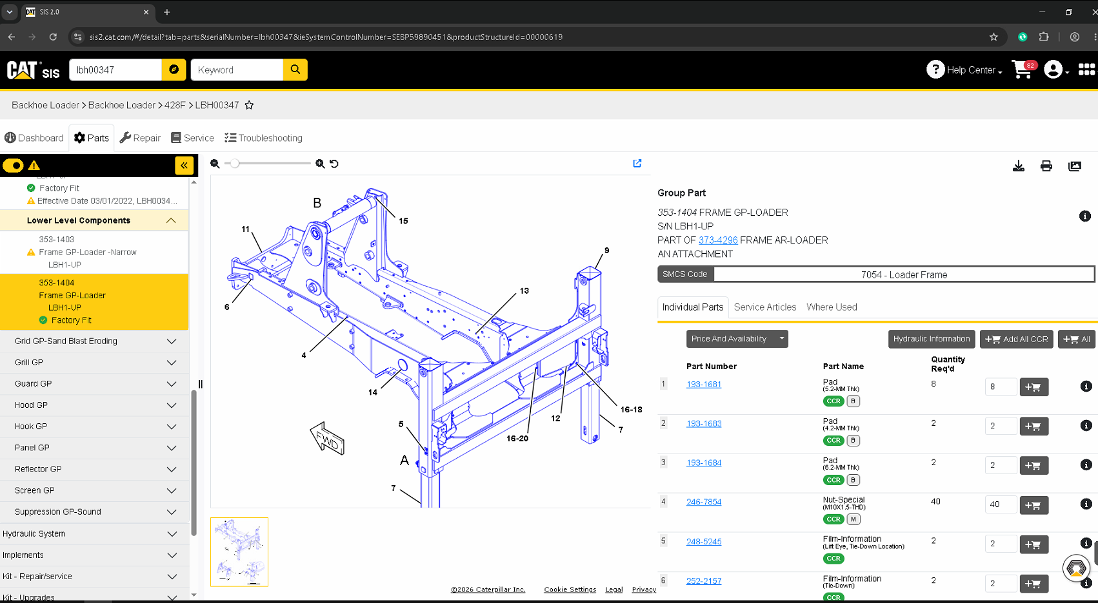Switch to the Repair tab
1098x603 pixels.
click(x=140, y=138)
